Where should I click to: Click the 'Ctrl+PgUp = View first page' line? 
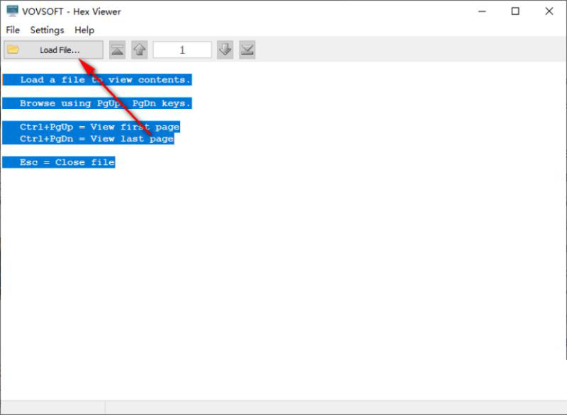point(91,127)
